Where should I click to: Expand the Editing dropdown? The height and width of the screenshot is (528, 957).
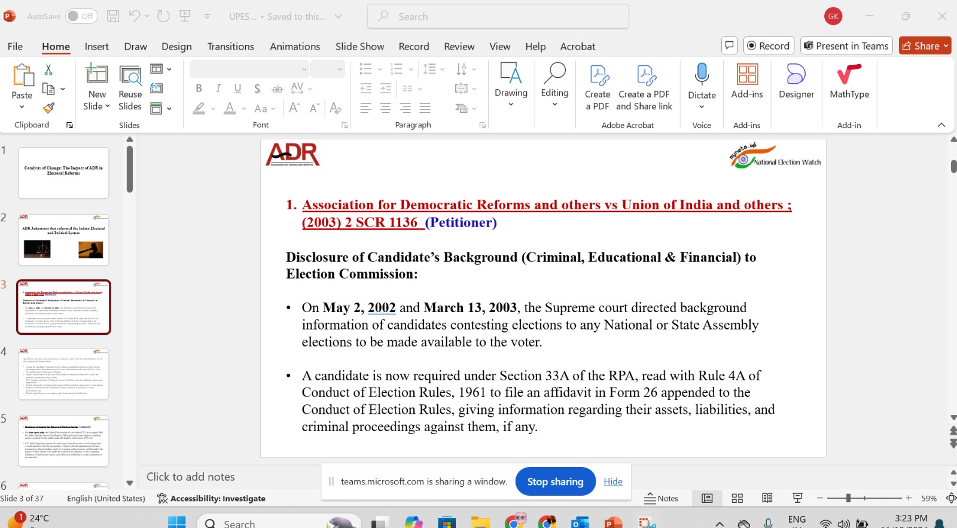click(x=554, y=105)
